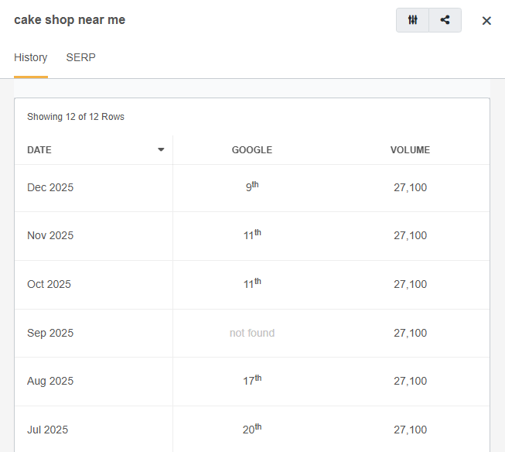505x452 pixels.
Task: Click the 'not found' rank for Sep 2025
Action: coord(252,333)
